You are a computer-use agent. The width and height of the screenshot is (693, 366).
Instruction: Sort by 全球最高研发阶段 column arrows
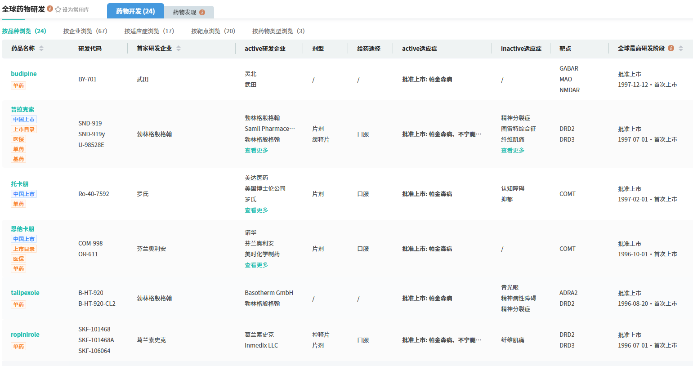681,48
